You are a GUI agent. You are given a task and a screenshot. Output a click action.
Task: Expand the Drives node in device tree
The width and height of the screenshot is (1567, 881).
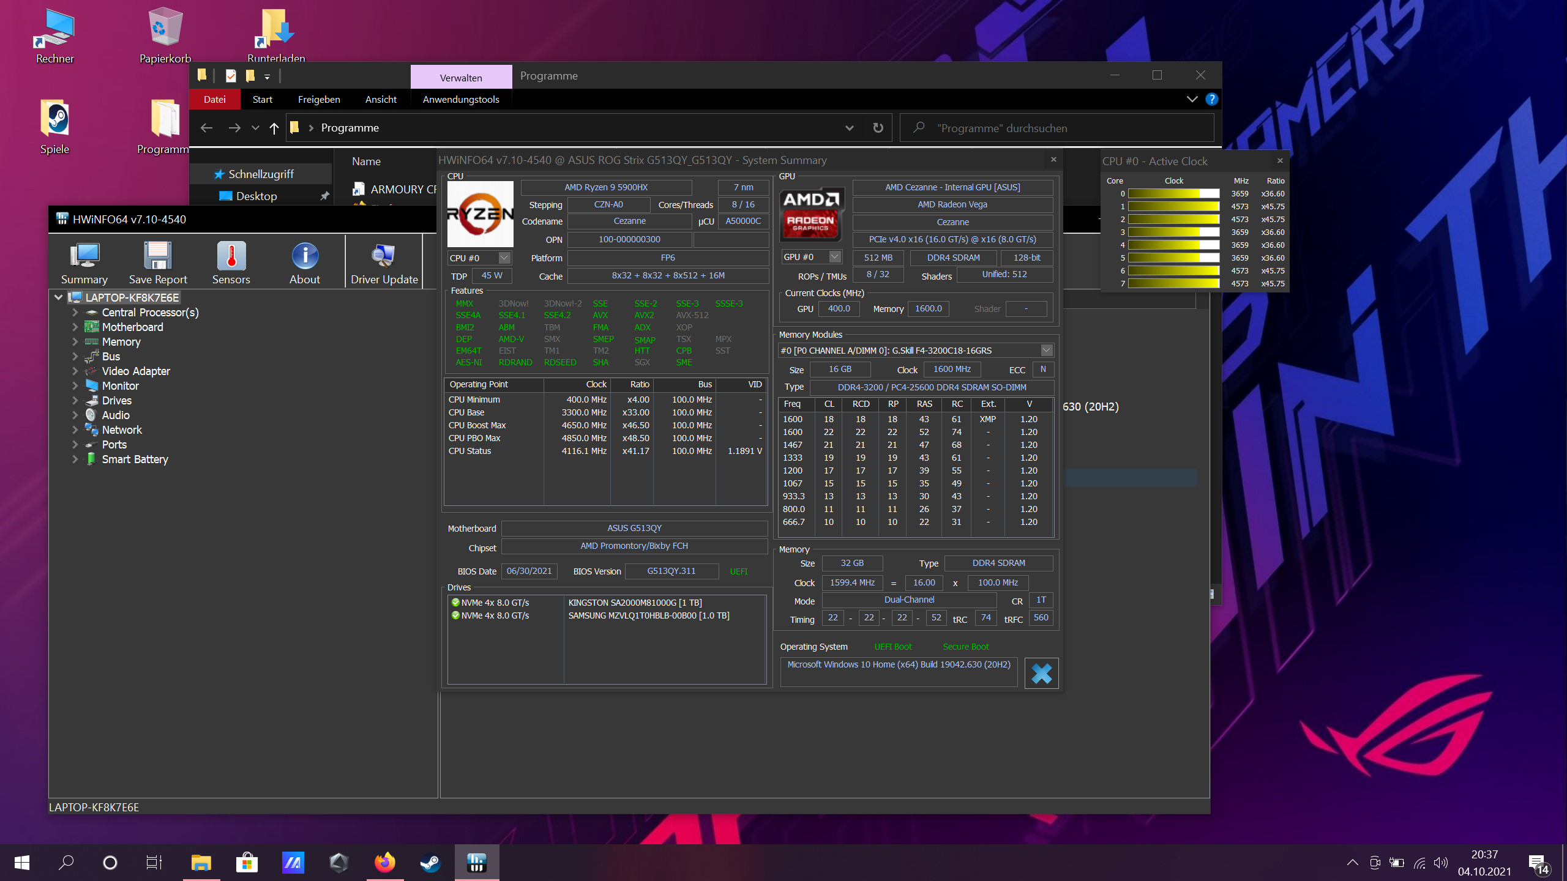[75, 400]
